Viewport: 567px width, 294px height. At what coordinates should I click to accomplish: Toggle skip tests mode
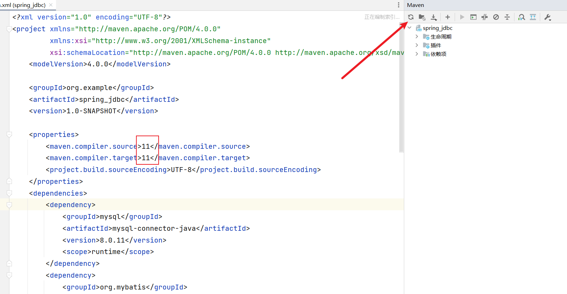(496, 17)
